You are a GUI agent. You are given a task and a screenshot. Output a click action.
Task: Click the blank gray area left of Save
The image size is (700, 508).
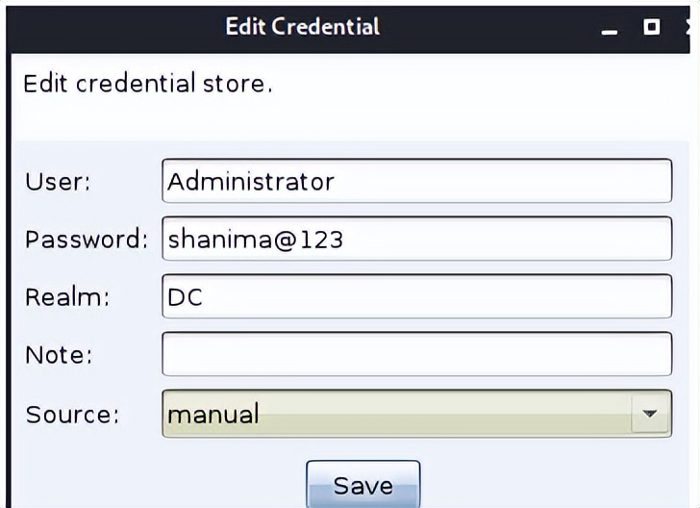click(154, 481)
